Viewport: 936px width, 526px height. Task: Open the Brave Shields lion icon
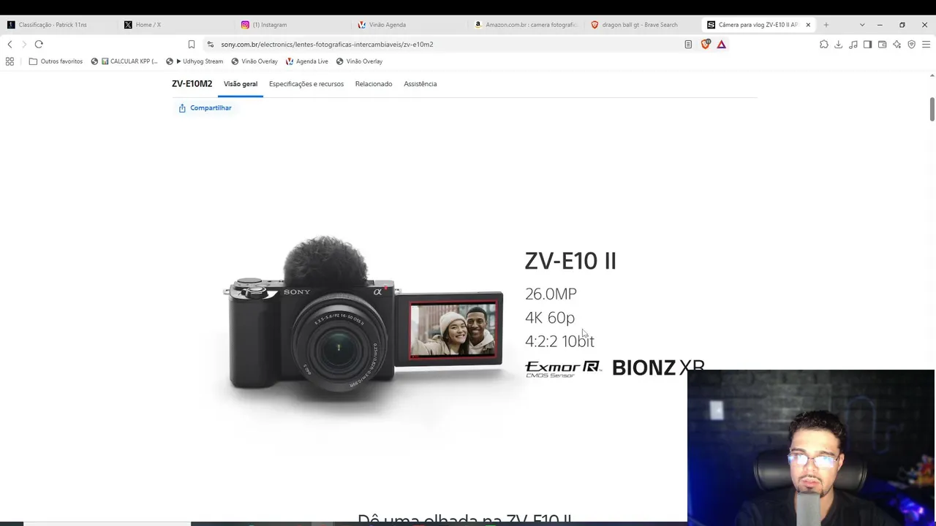coord(706,45)
